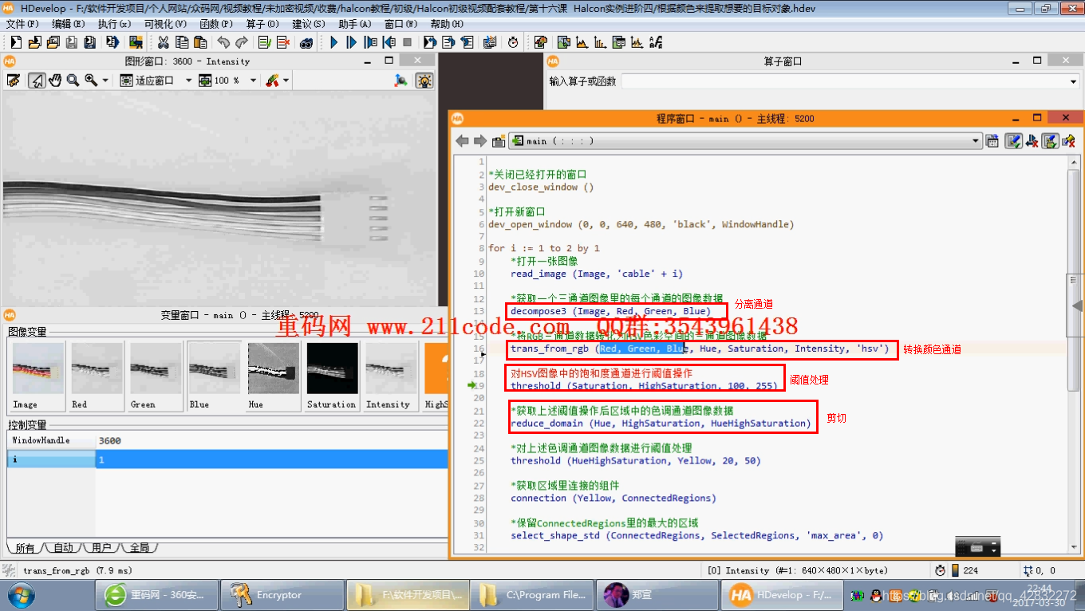
Task: Switch to the 自动 variables tab
Action: click(x=63, y=548)
